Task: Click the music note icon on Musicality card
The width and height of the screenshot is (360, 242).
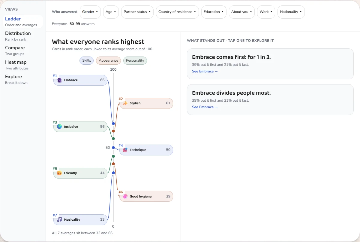Action: click(59, 219)
